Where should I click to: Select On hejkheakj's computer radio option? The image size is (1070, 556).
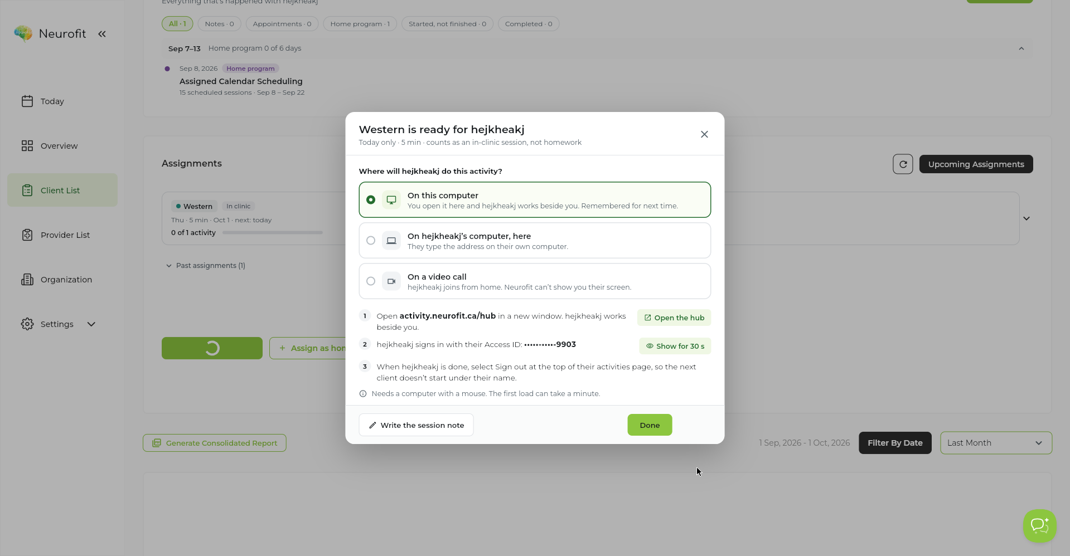(x=371, y=240)
